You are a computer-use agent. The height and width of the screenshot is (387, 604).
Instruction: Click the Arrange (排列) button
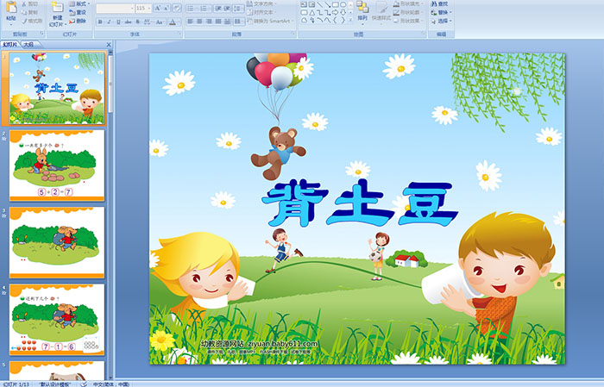[x=362, y=11]
